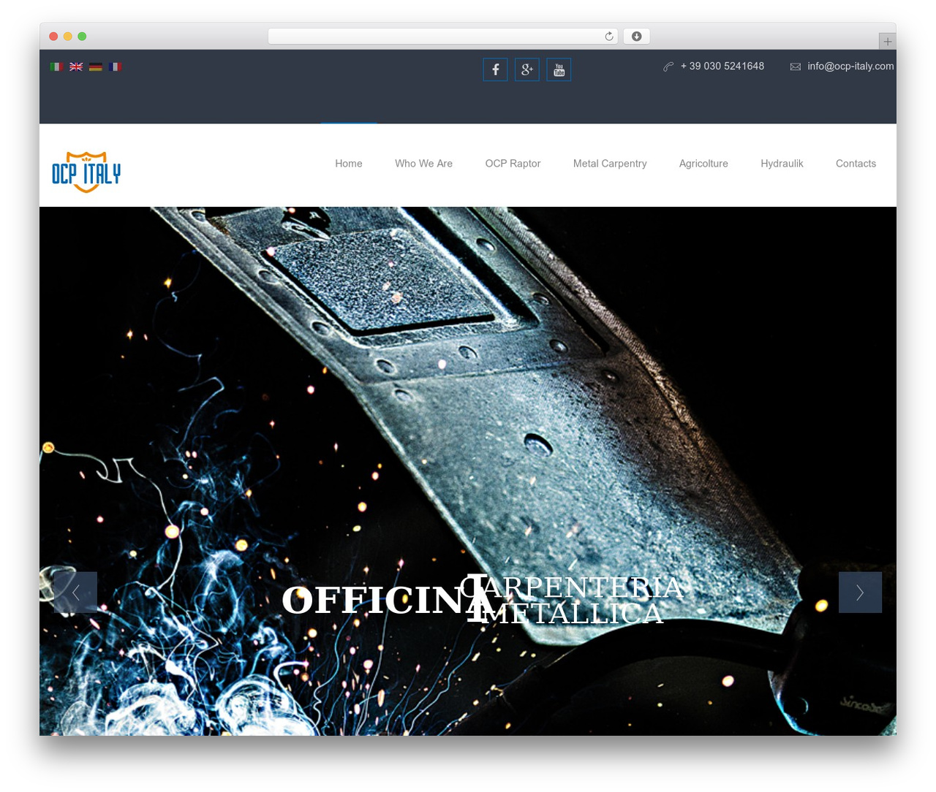
Task: Reload the page in browser bar
Action: coord(609,37)
